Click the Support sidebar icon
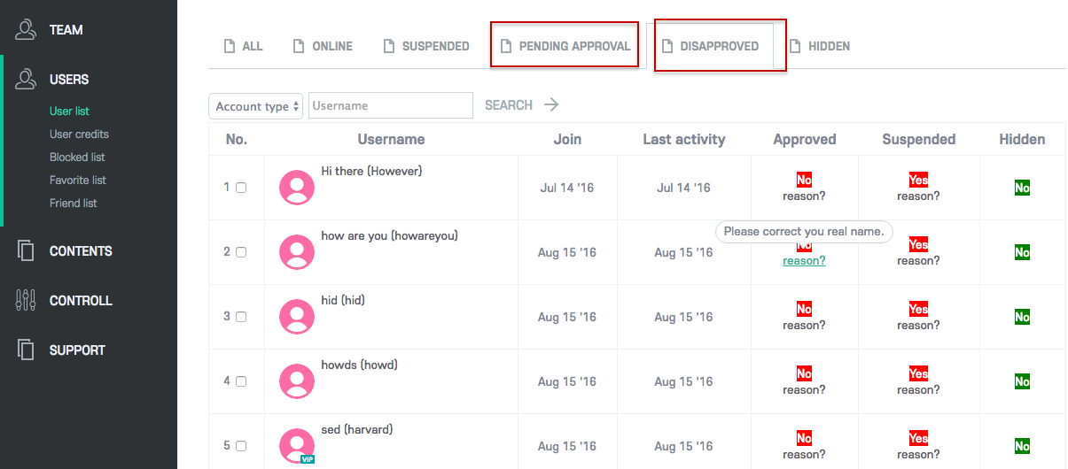The image size is (1068, 469). tap(25, 350)
